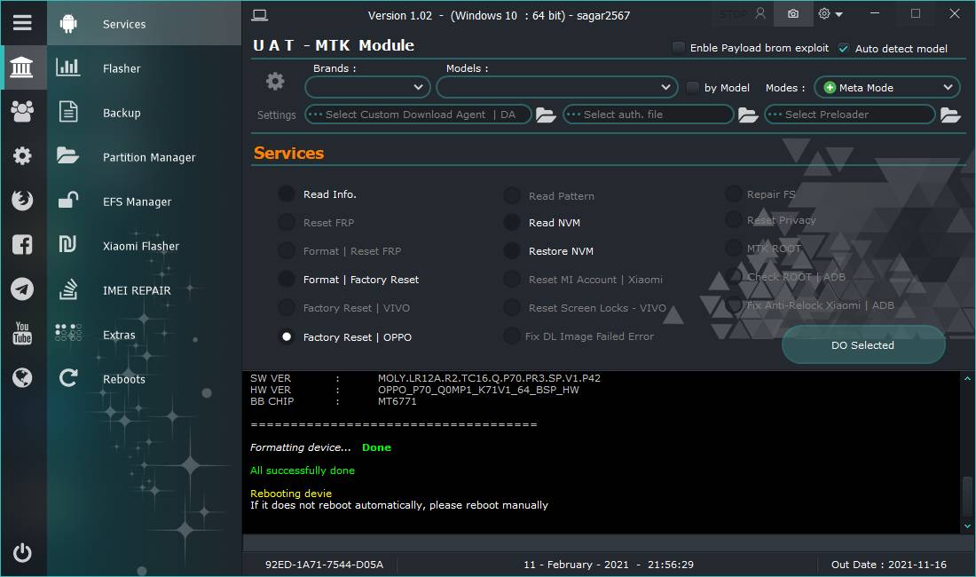Click the date and time in status bar
976x577 pixels.
pyautogui.click(x=608, y=565)
